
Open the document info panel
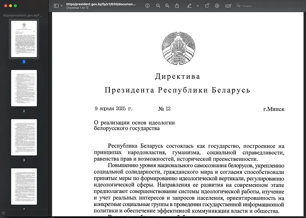[x=148, y=6]
